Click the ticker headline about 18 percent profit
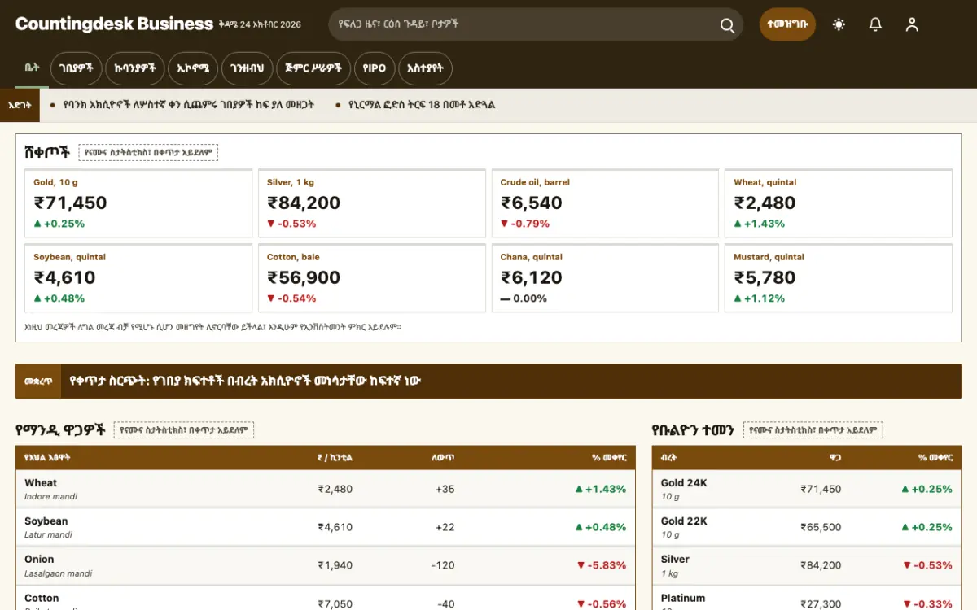 click(x=421, y=105)
